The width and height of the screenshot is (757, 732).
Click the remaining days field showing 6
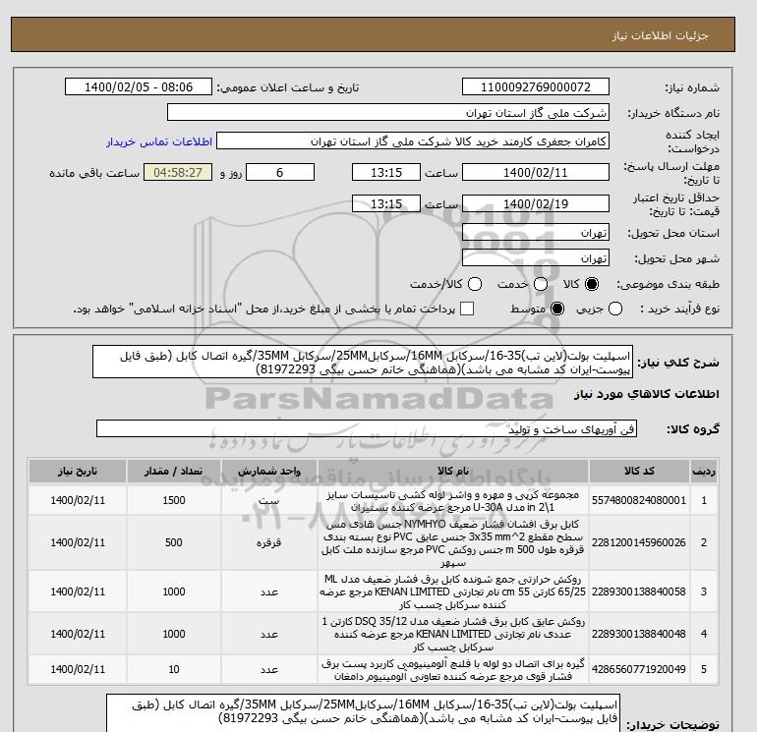[280, 172]
